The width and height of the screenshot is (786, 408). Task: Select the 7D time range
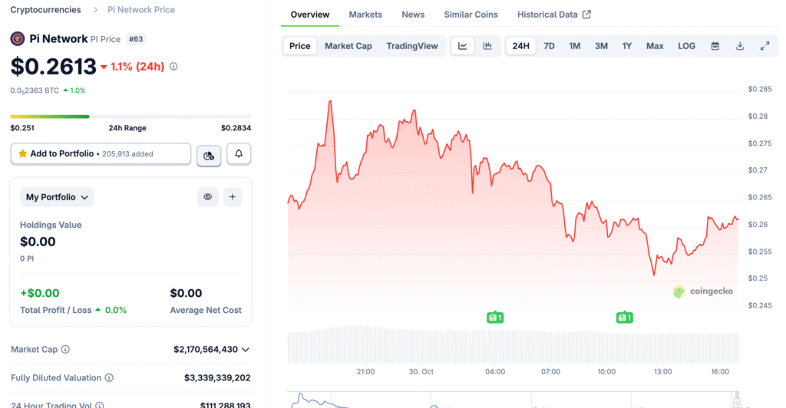(549, 46)
